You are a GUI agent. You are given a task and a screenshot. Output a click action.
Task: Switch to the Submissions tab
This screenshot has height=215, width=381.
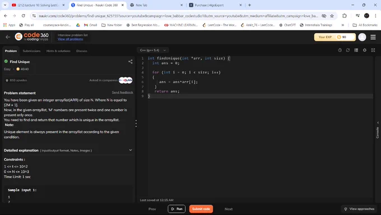[x=31, y=51]
